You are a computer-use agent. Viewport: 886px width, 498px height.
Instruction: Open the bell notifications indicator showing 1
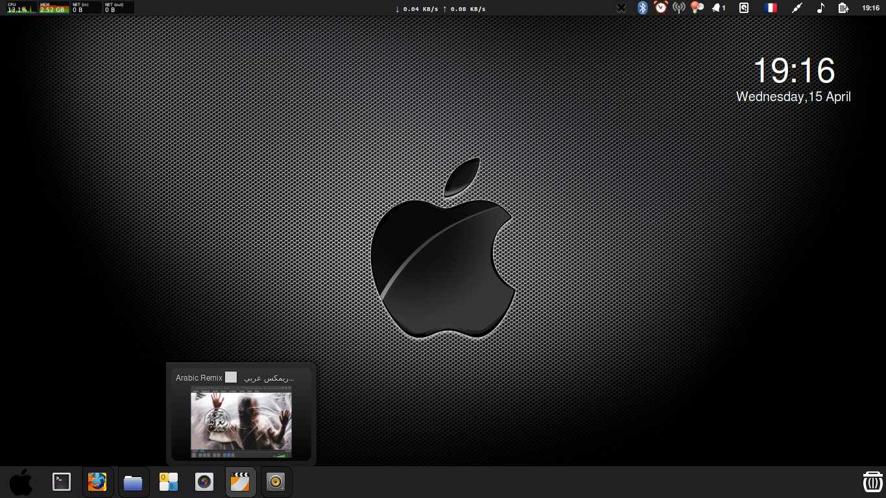pyautogui.click(x=719, y=8)
